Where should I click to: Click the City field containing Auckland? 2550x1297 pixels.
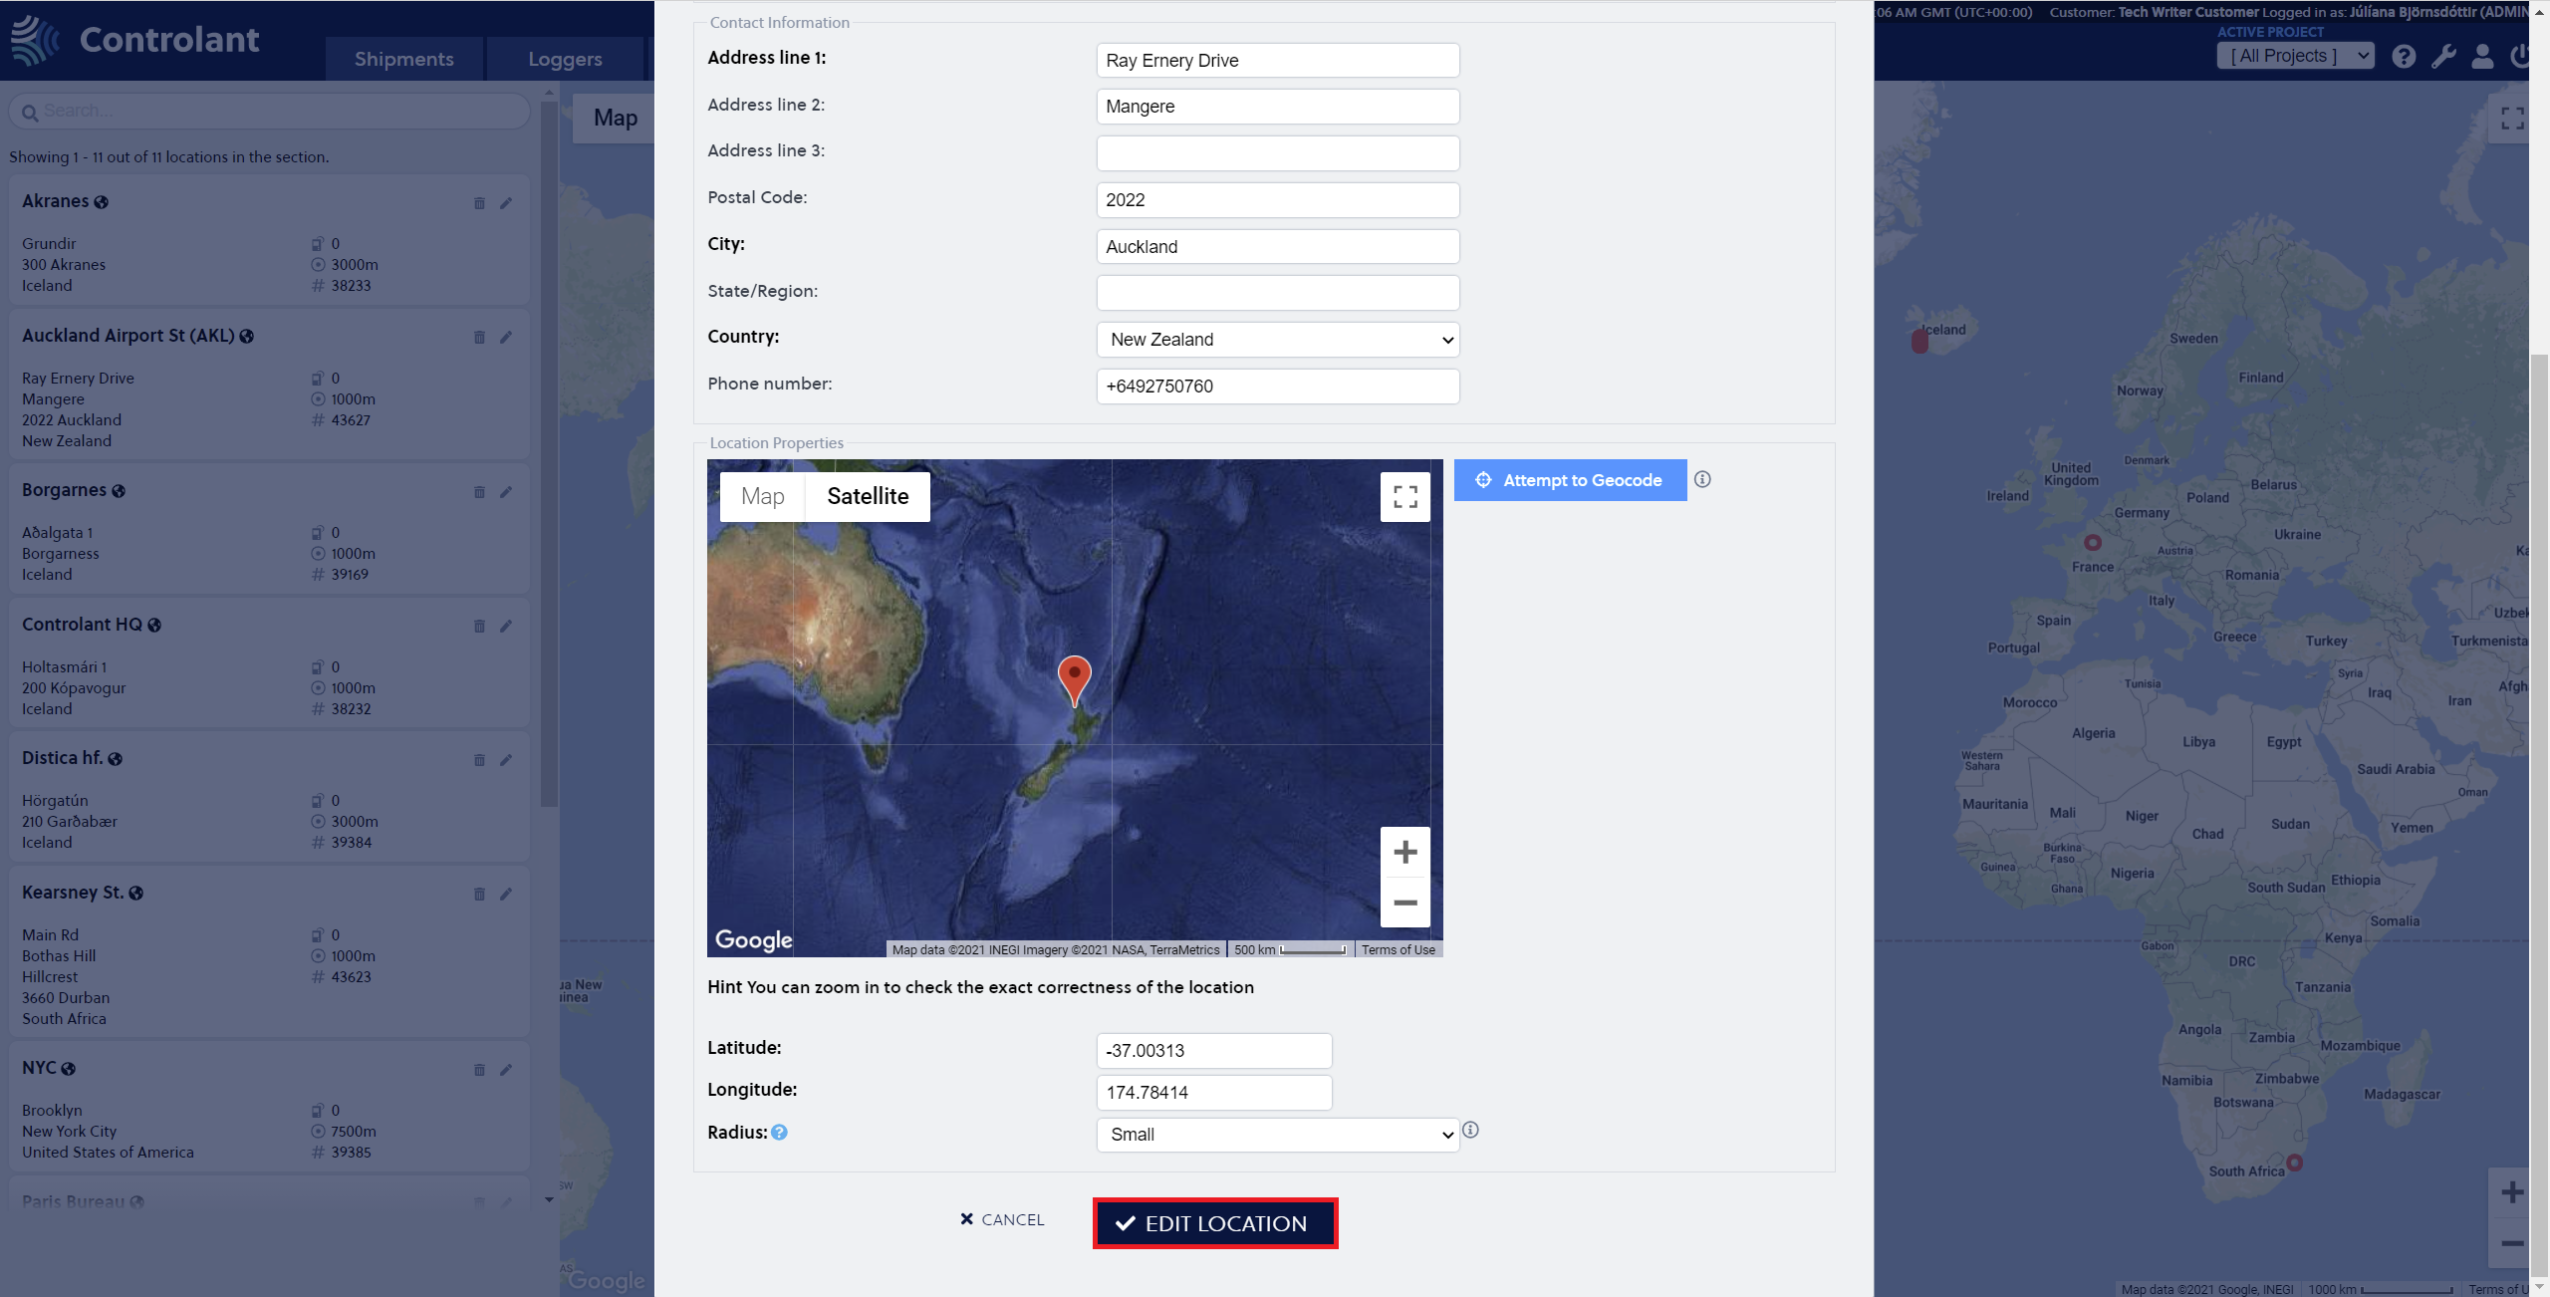click(x=1278, y=247)
